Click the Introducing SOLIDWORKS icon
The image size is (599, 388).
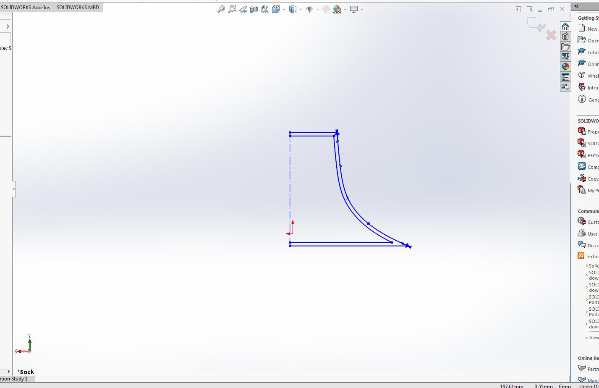click(582, 87)
